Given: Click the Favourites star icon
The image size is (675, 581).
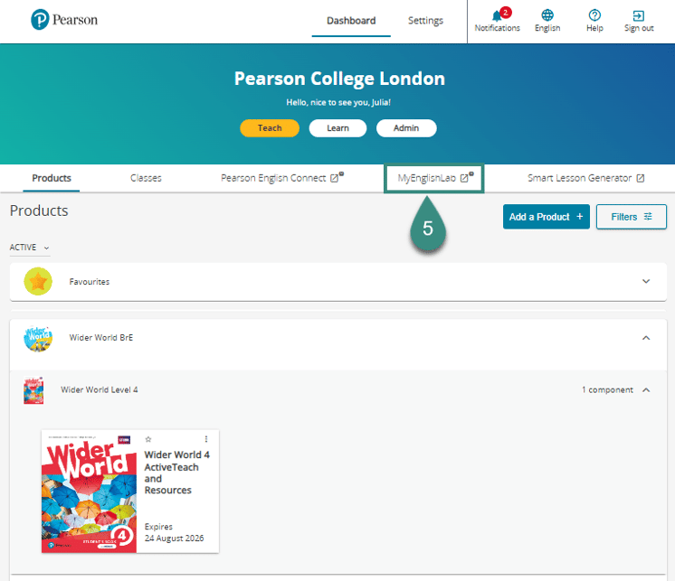Looking at the screenshot, I should coord(38,282).
